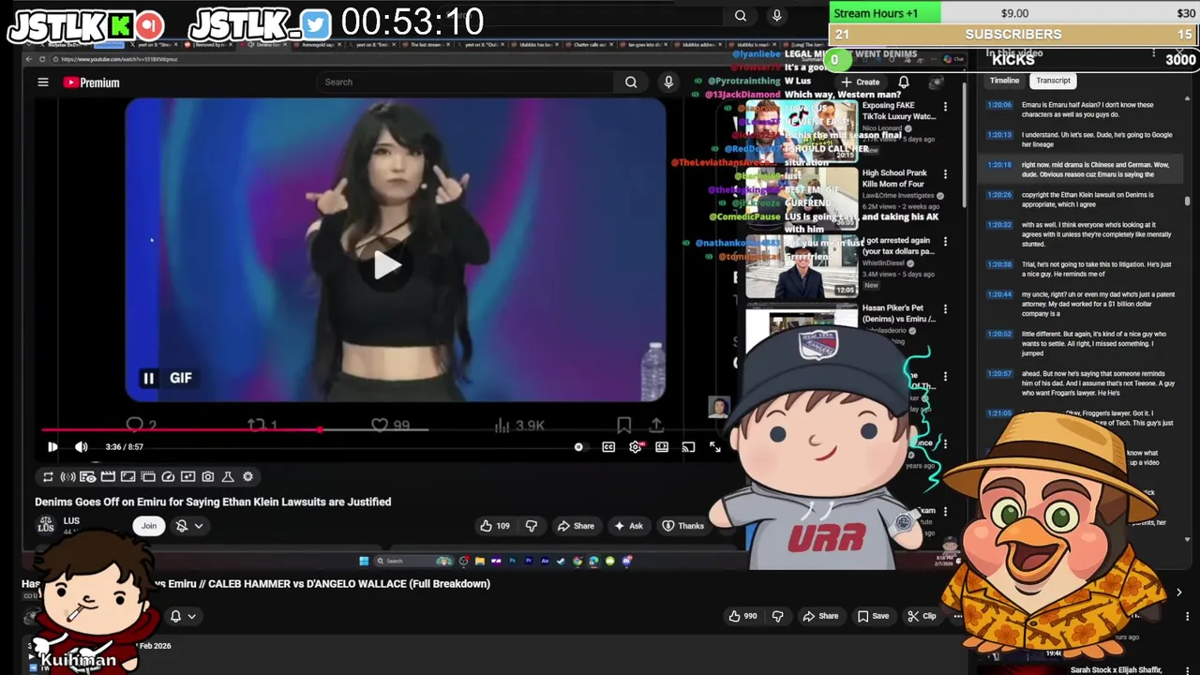Open the YouTube notifications bell in the header
Screen dimensions: 1200x675
point(904,82)
